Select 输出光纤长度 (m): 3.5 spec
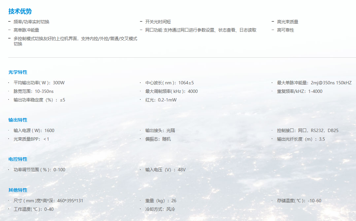This screenshot has width=356, height=221. (301, 139)
